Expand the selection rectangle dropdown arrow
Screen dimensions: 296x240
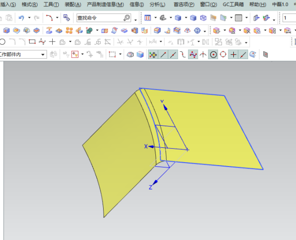[120, 54]
